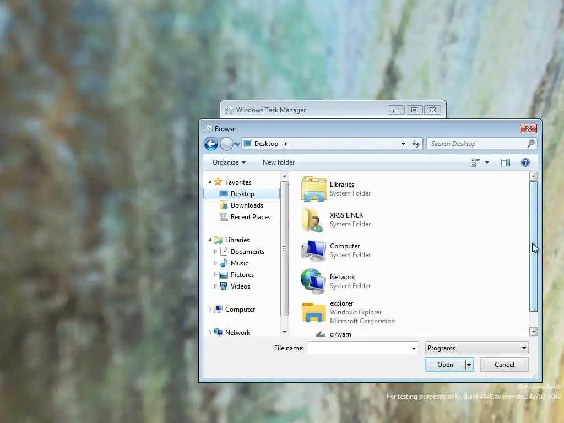Select Music in sidebar
The width and height of the screenshot is (564, 423).
click(x=239, y=263)
